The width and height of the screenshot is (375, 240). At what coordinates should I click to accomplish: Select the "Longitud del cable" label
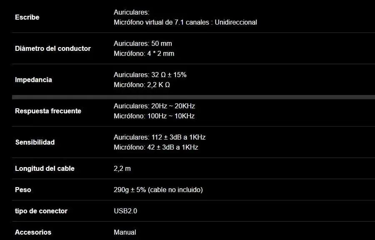pos(45,168)
